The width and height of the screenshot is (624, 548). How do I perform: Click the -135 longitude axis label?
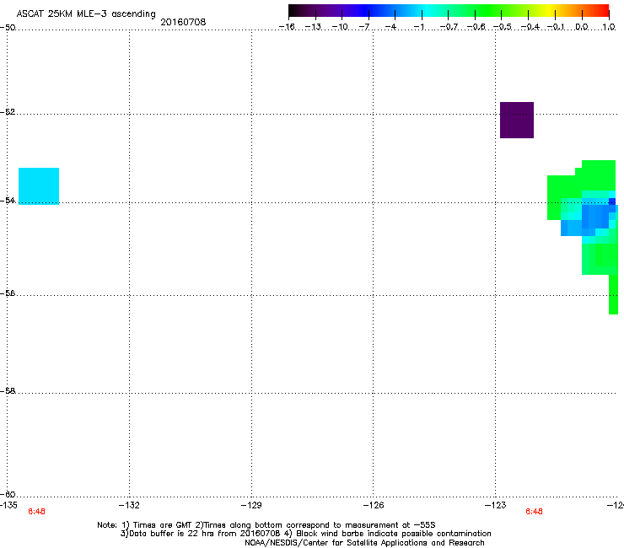8,505
